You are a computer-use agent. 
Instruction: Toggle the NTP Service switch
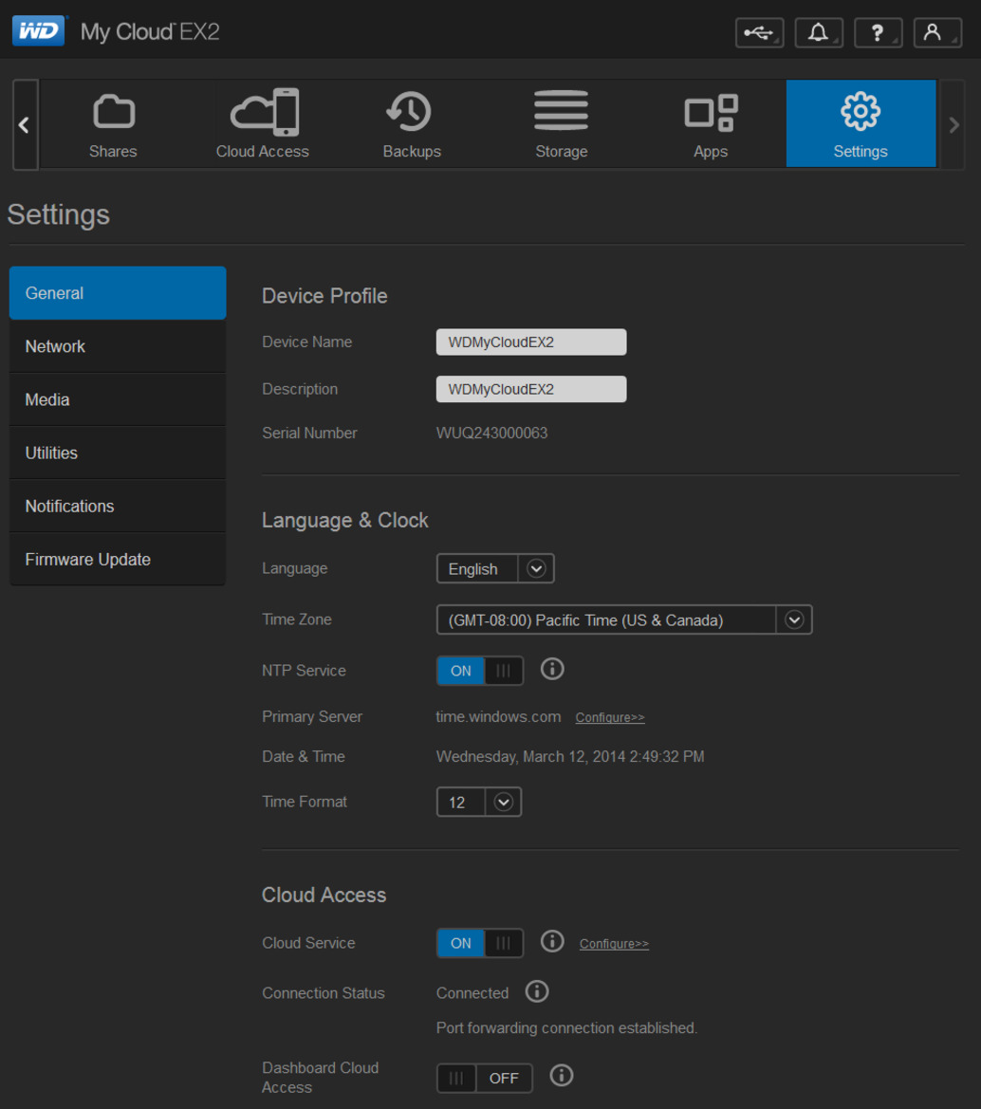click(479, 671)
